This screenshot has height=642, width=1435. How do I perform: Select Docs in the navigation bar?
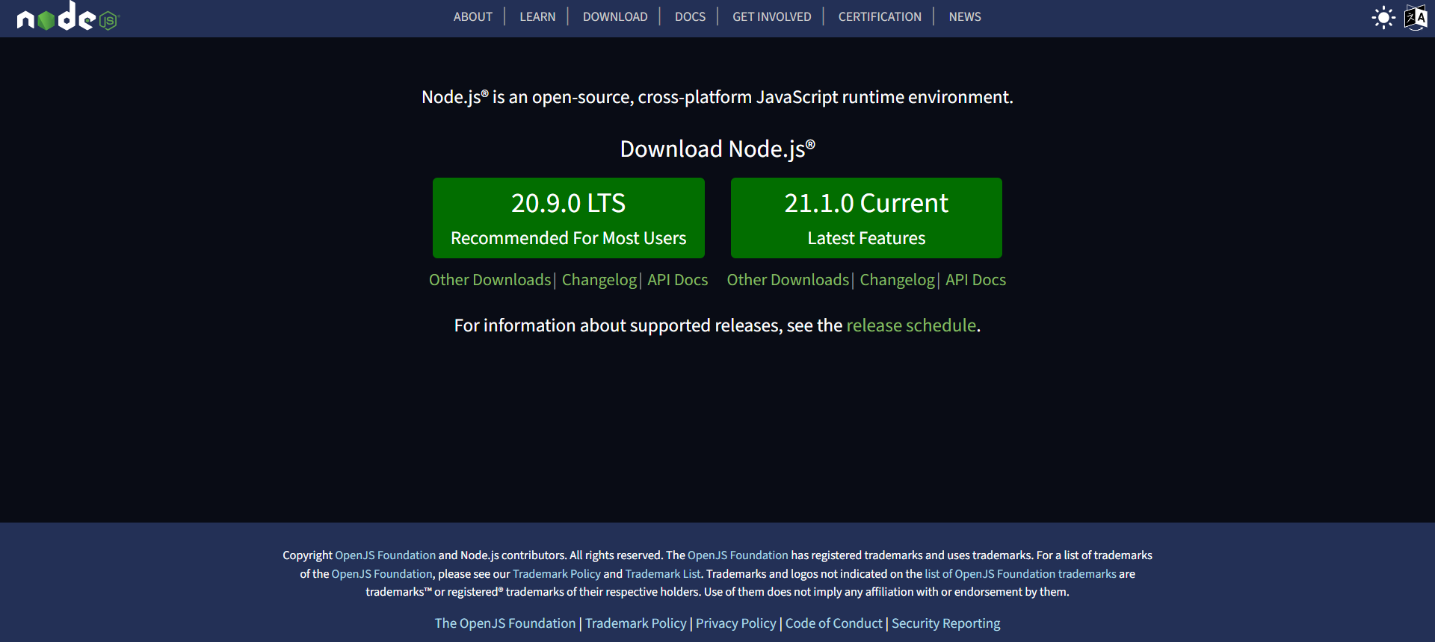(690, 16)
